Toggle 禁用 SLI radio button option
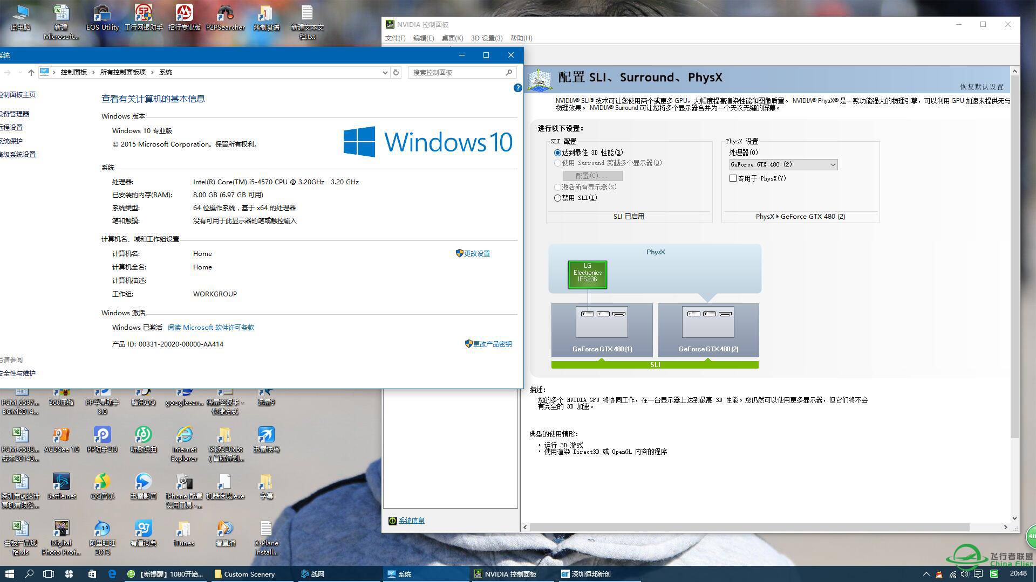 click(558, 198)
